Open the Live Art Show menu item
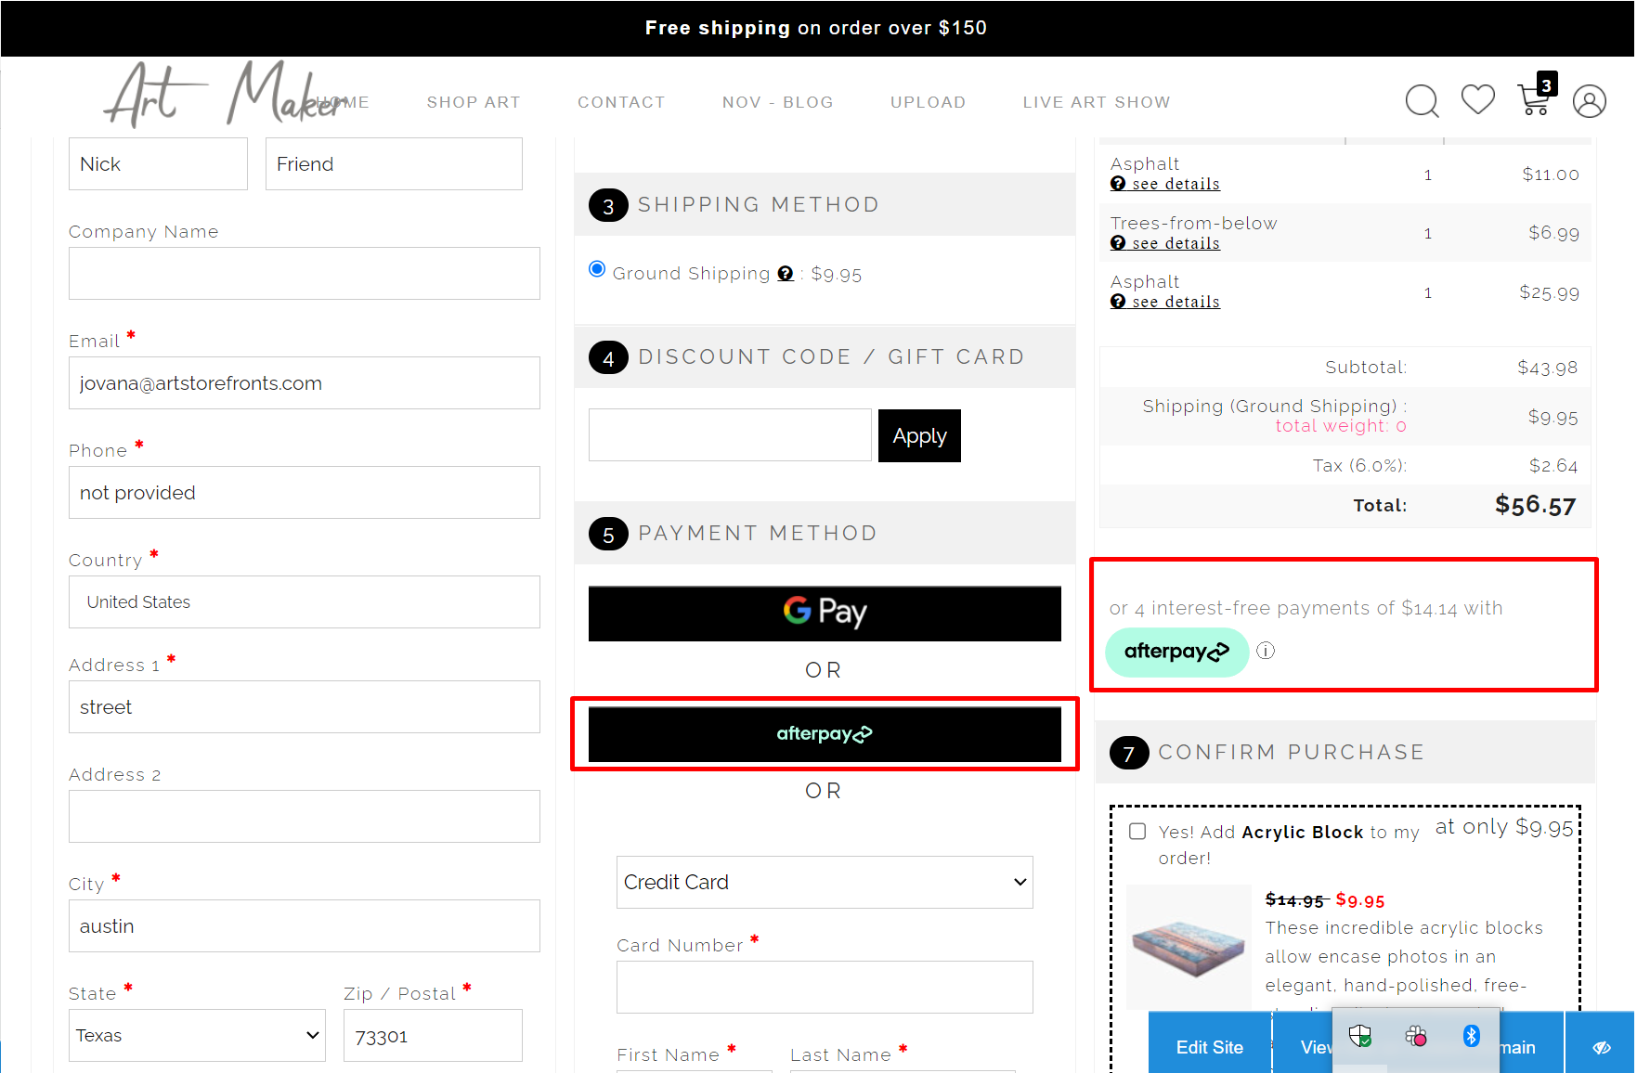 (x=1097, y=102)
